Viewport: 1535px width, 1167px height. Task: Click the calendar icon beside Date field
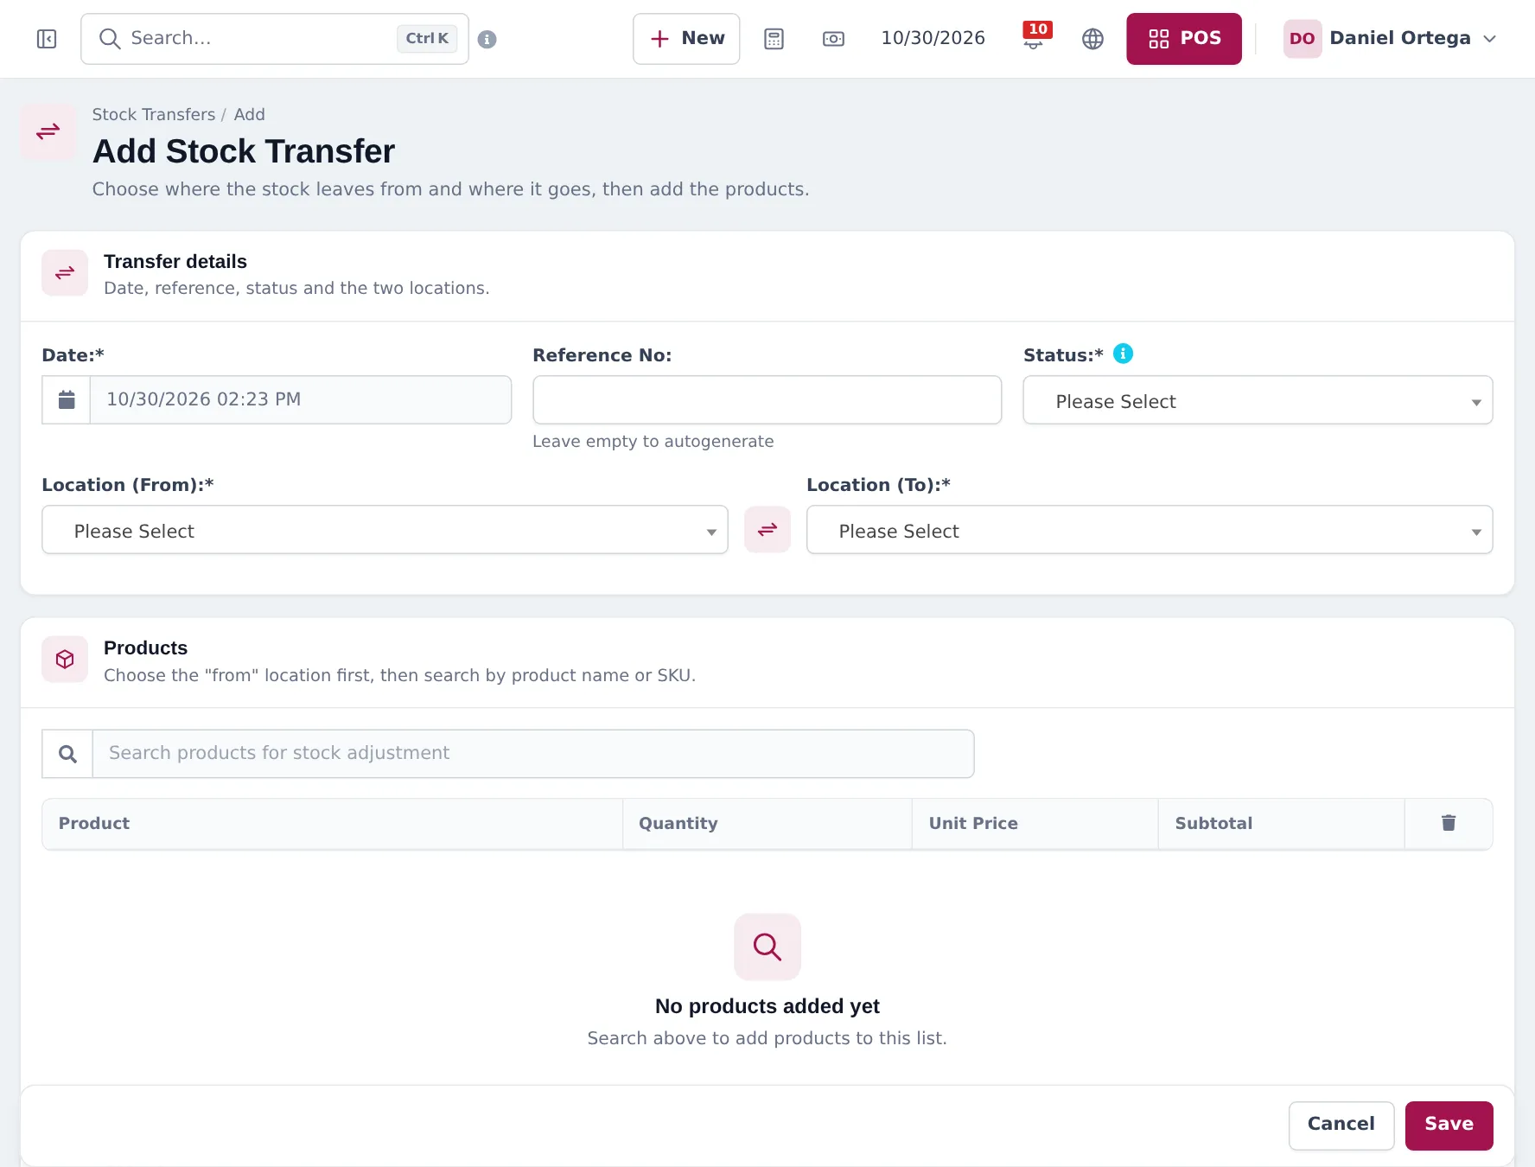click(67, 399)
